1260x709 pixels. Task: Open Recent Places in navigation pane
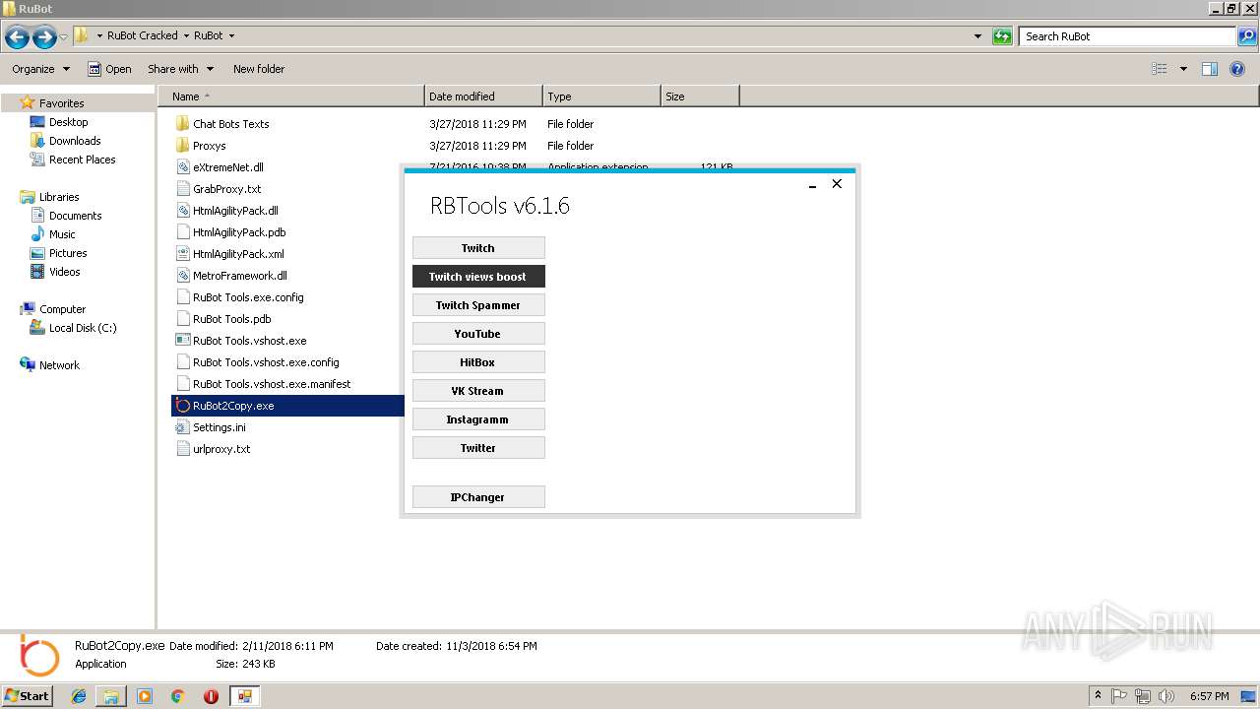(x=82, y=160)
